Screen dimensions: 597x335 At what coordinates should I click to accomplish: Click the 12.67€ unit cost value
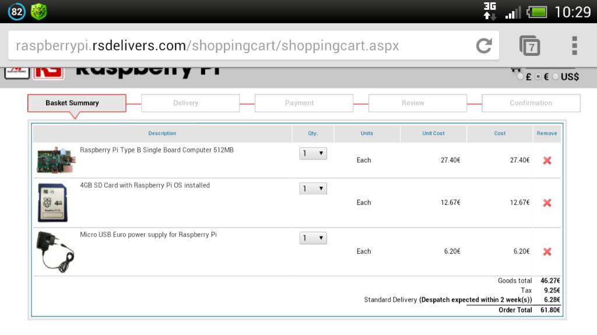pos(451,202)
